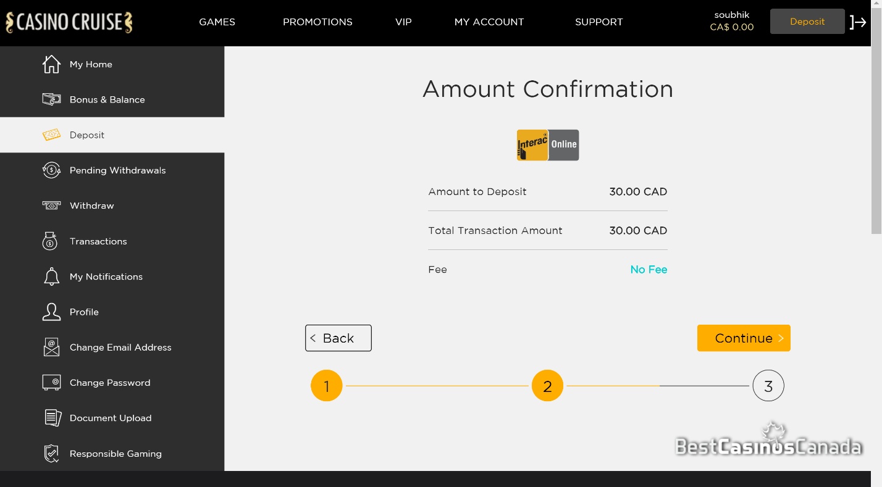Click the Change Email Address envelope icon

tap(51, 347)
